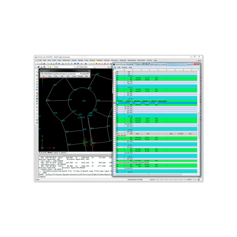Click the Save floppy disk icon
This screenshot has width=237, height=237.
click(x=44, y=64)
